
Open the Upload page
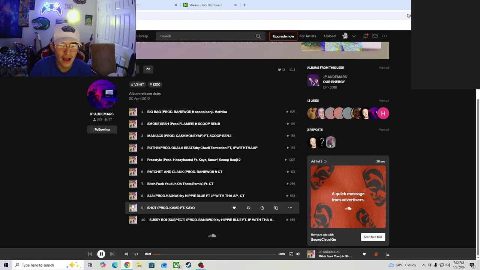pyautogui.click(x=330, y=36)
